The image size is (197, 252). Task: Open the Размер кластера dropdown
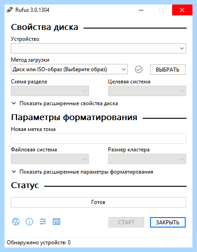[147, 159]
